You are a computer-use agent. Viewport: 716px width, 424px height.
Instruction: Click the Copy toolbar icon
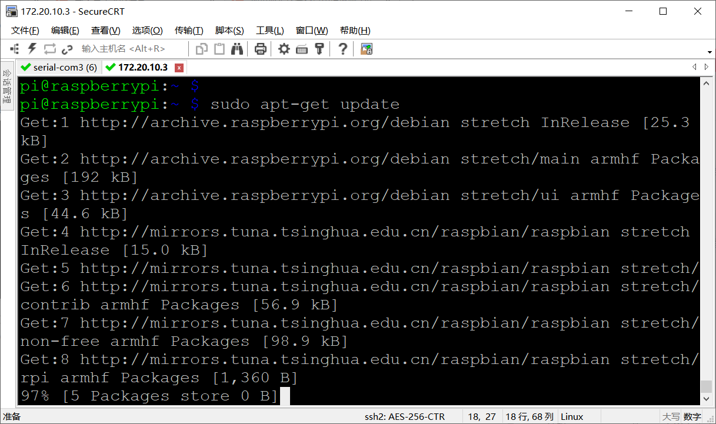pos(202,49)
